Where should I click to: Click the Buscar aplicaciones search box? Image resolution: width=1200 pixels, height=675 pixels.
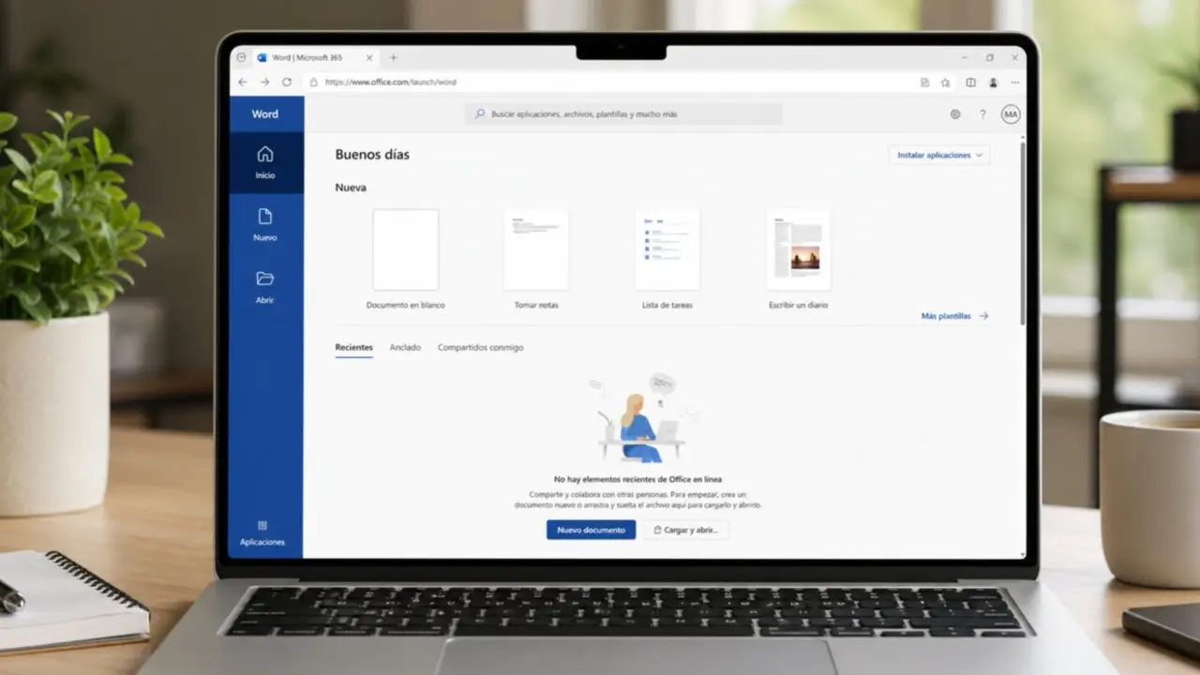(623, 114)
